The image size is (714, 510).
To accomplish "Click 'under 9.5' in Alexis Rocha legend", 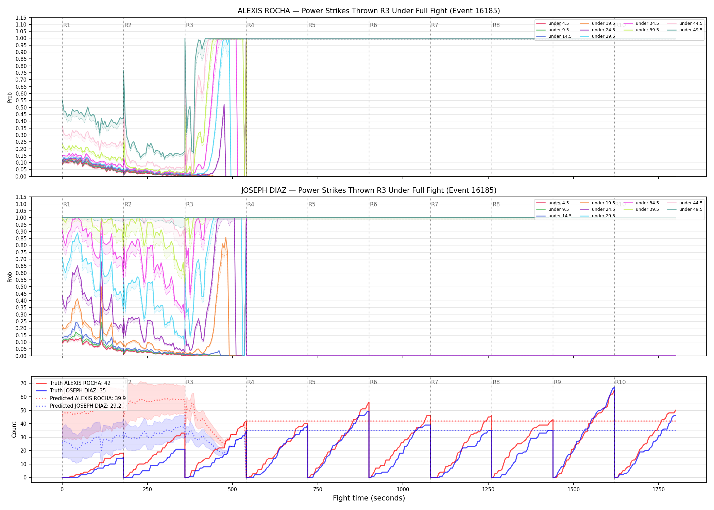I will (x=558, y=30).
